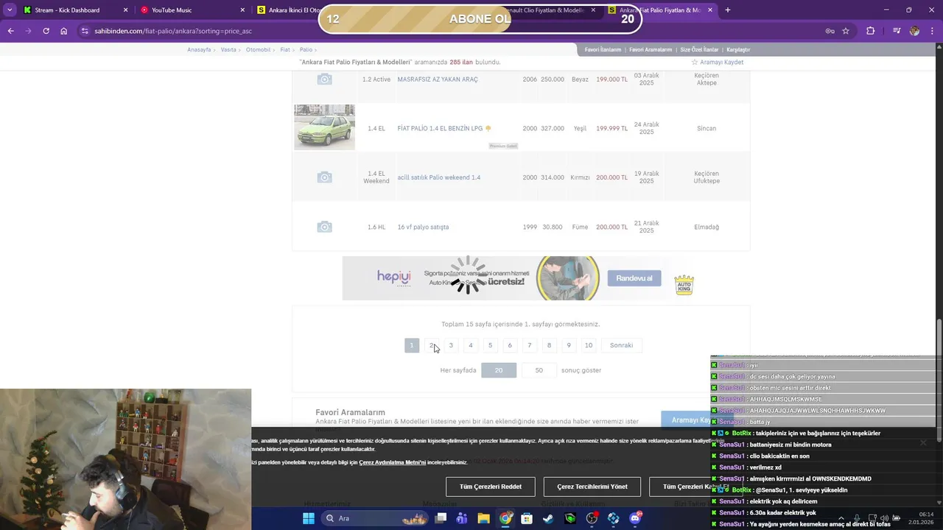943x530 pixels.
Task: Open the Fiat breadcrumb link
Action: (285, 49)
